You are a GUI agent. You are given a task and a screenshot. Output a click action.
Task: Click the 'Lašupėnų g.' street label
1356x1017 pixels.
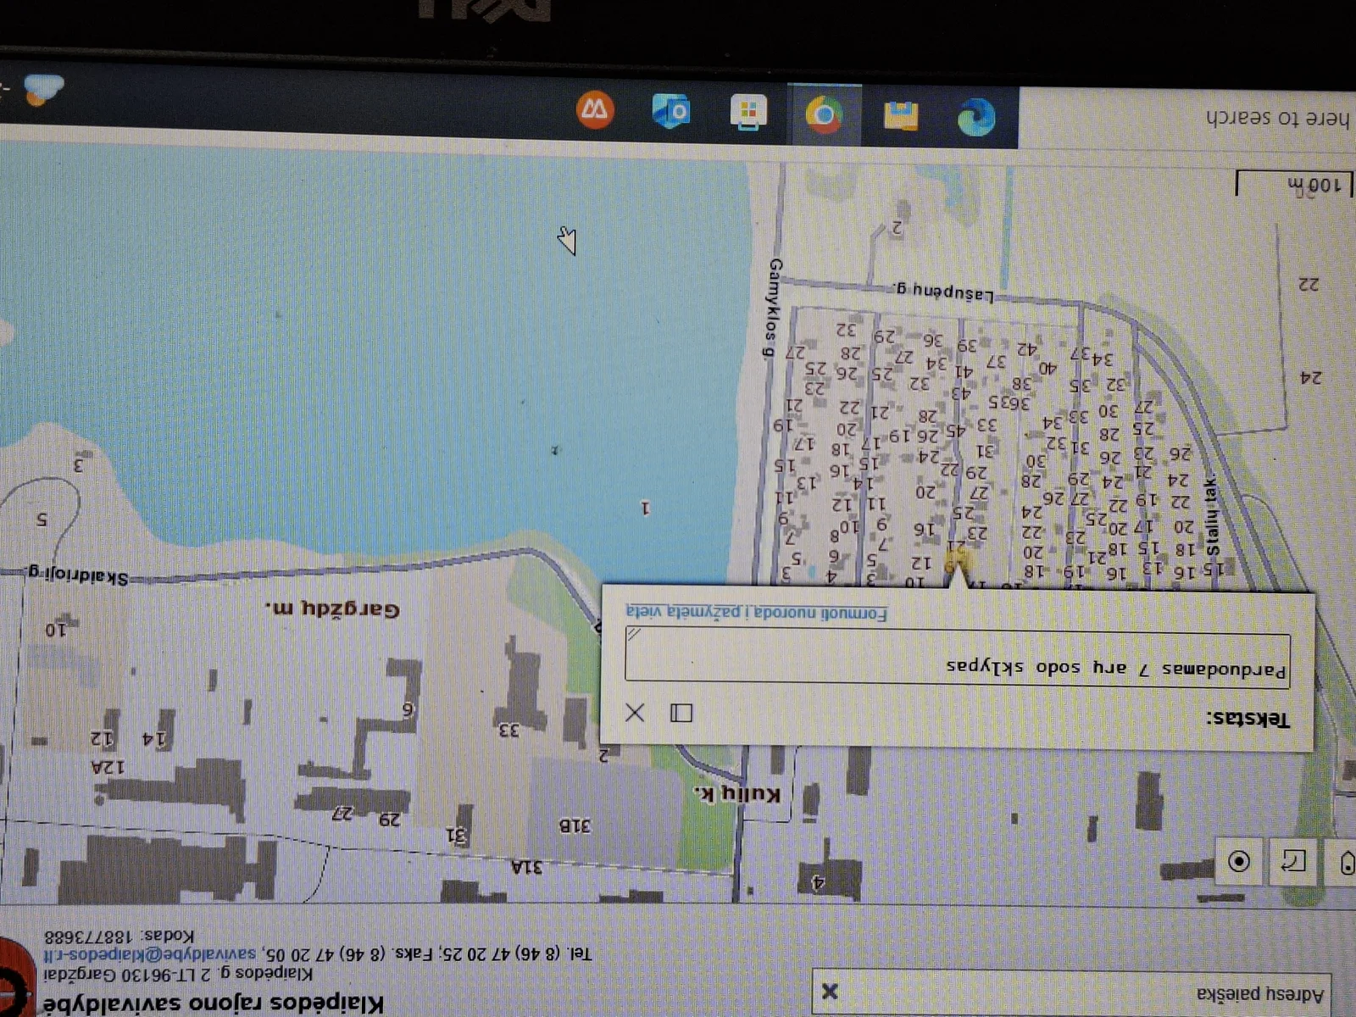pyautogui.click(x=943, y=291)
